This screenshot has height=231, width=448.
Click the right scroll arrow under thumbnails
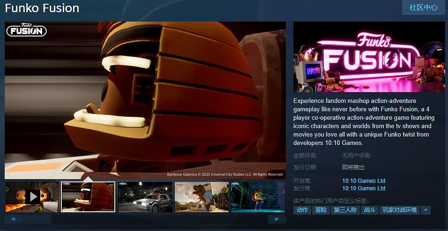[x=277, y=219]
